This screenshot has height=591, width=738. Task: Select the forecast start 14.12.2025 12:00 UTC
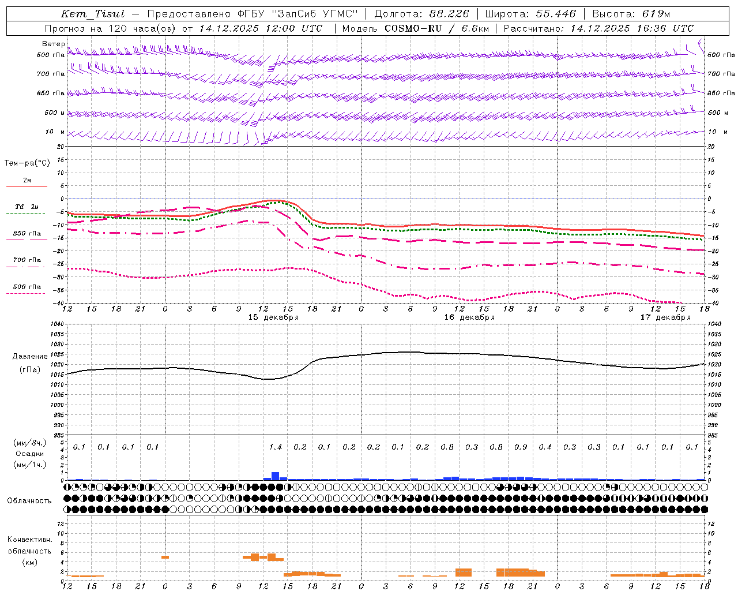pos(261,28)
